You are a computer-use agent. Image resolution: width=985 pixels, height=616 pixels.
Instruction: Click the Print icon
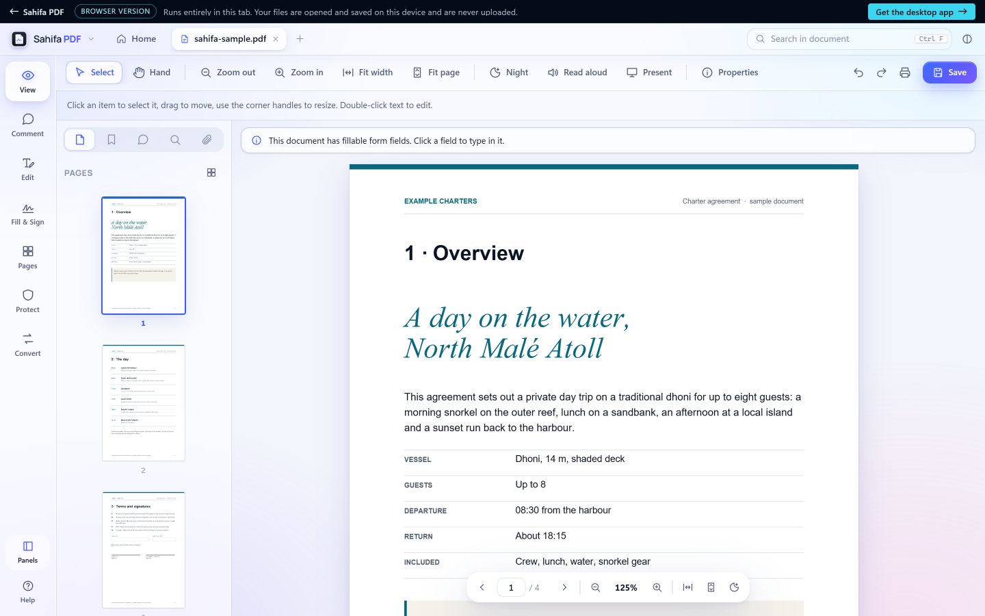pyautogui.click(x=905, y=73)
